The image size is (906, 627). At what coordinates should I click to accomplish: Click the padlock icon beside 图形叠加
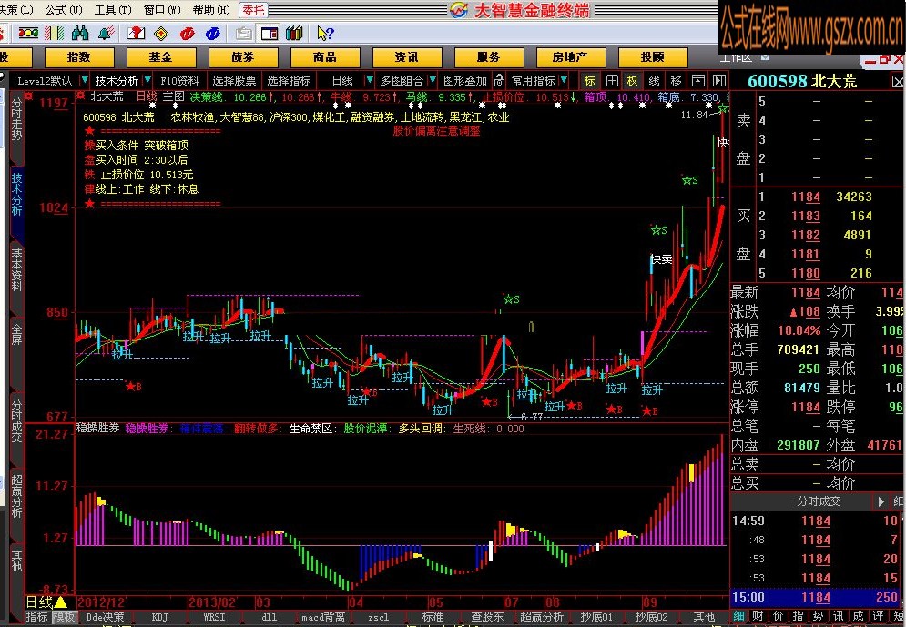(x=500, y=80)
